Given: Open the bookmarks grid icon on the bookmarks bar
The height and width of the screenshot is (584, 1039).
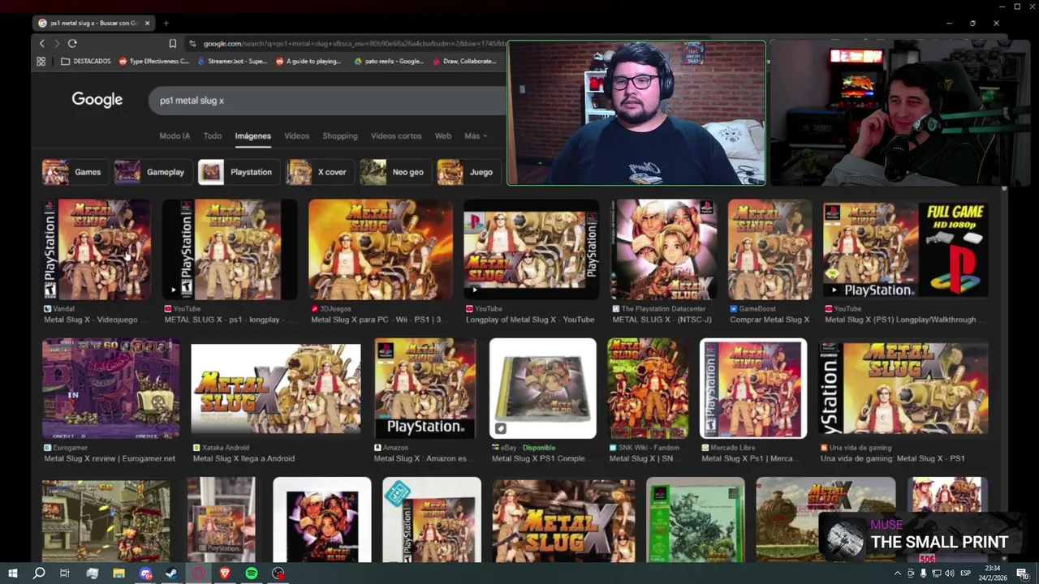Looking at the screenshot, I should (x=42, y=61).
